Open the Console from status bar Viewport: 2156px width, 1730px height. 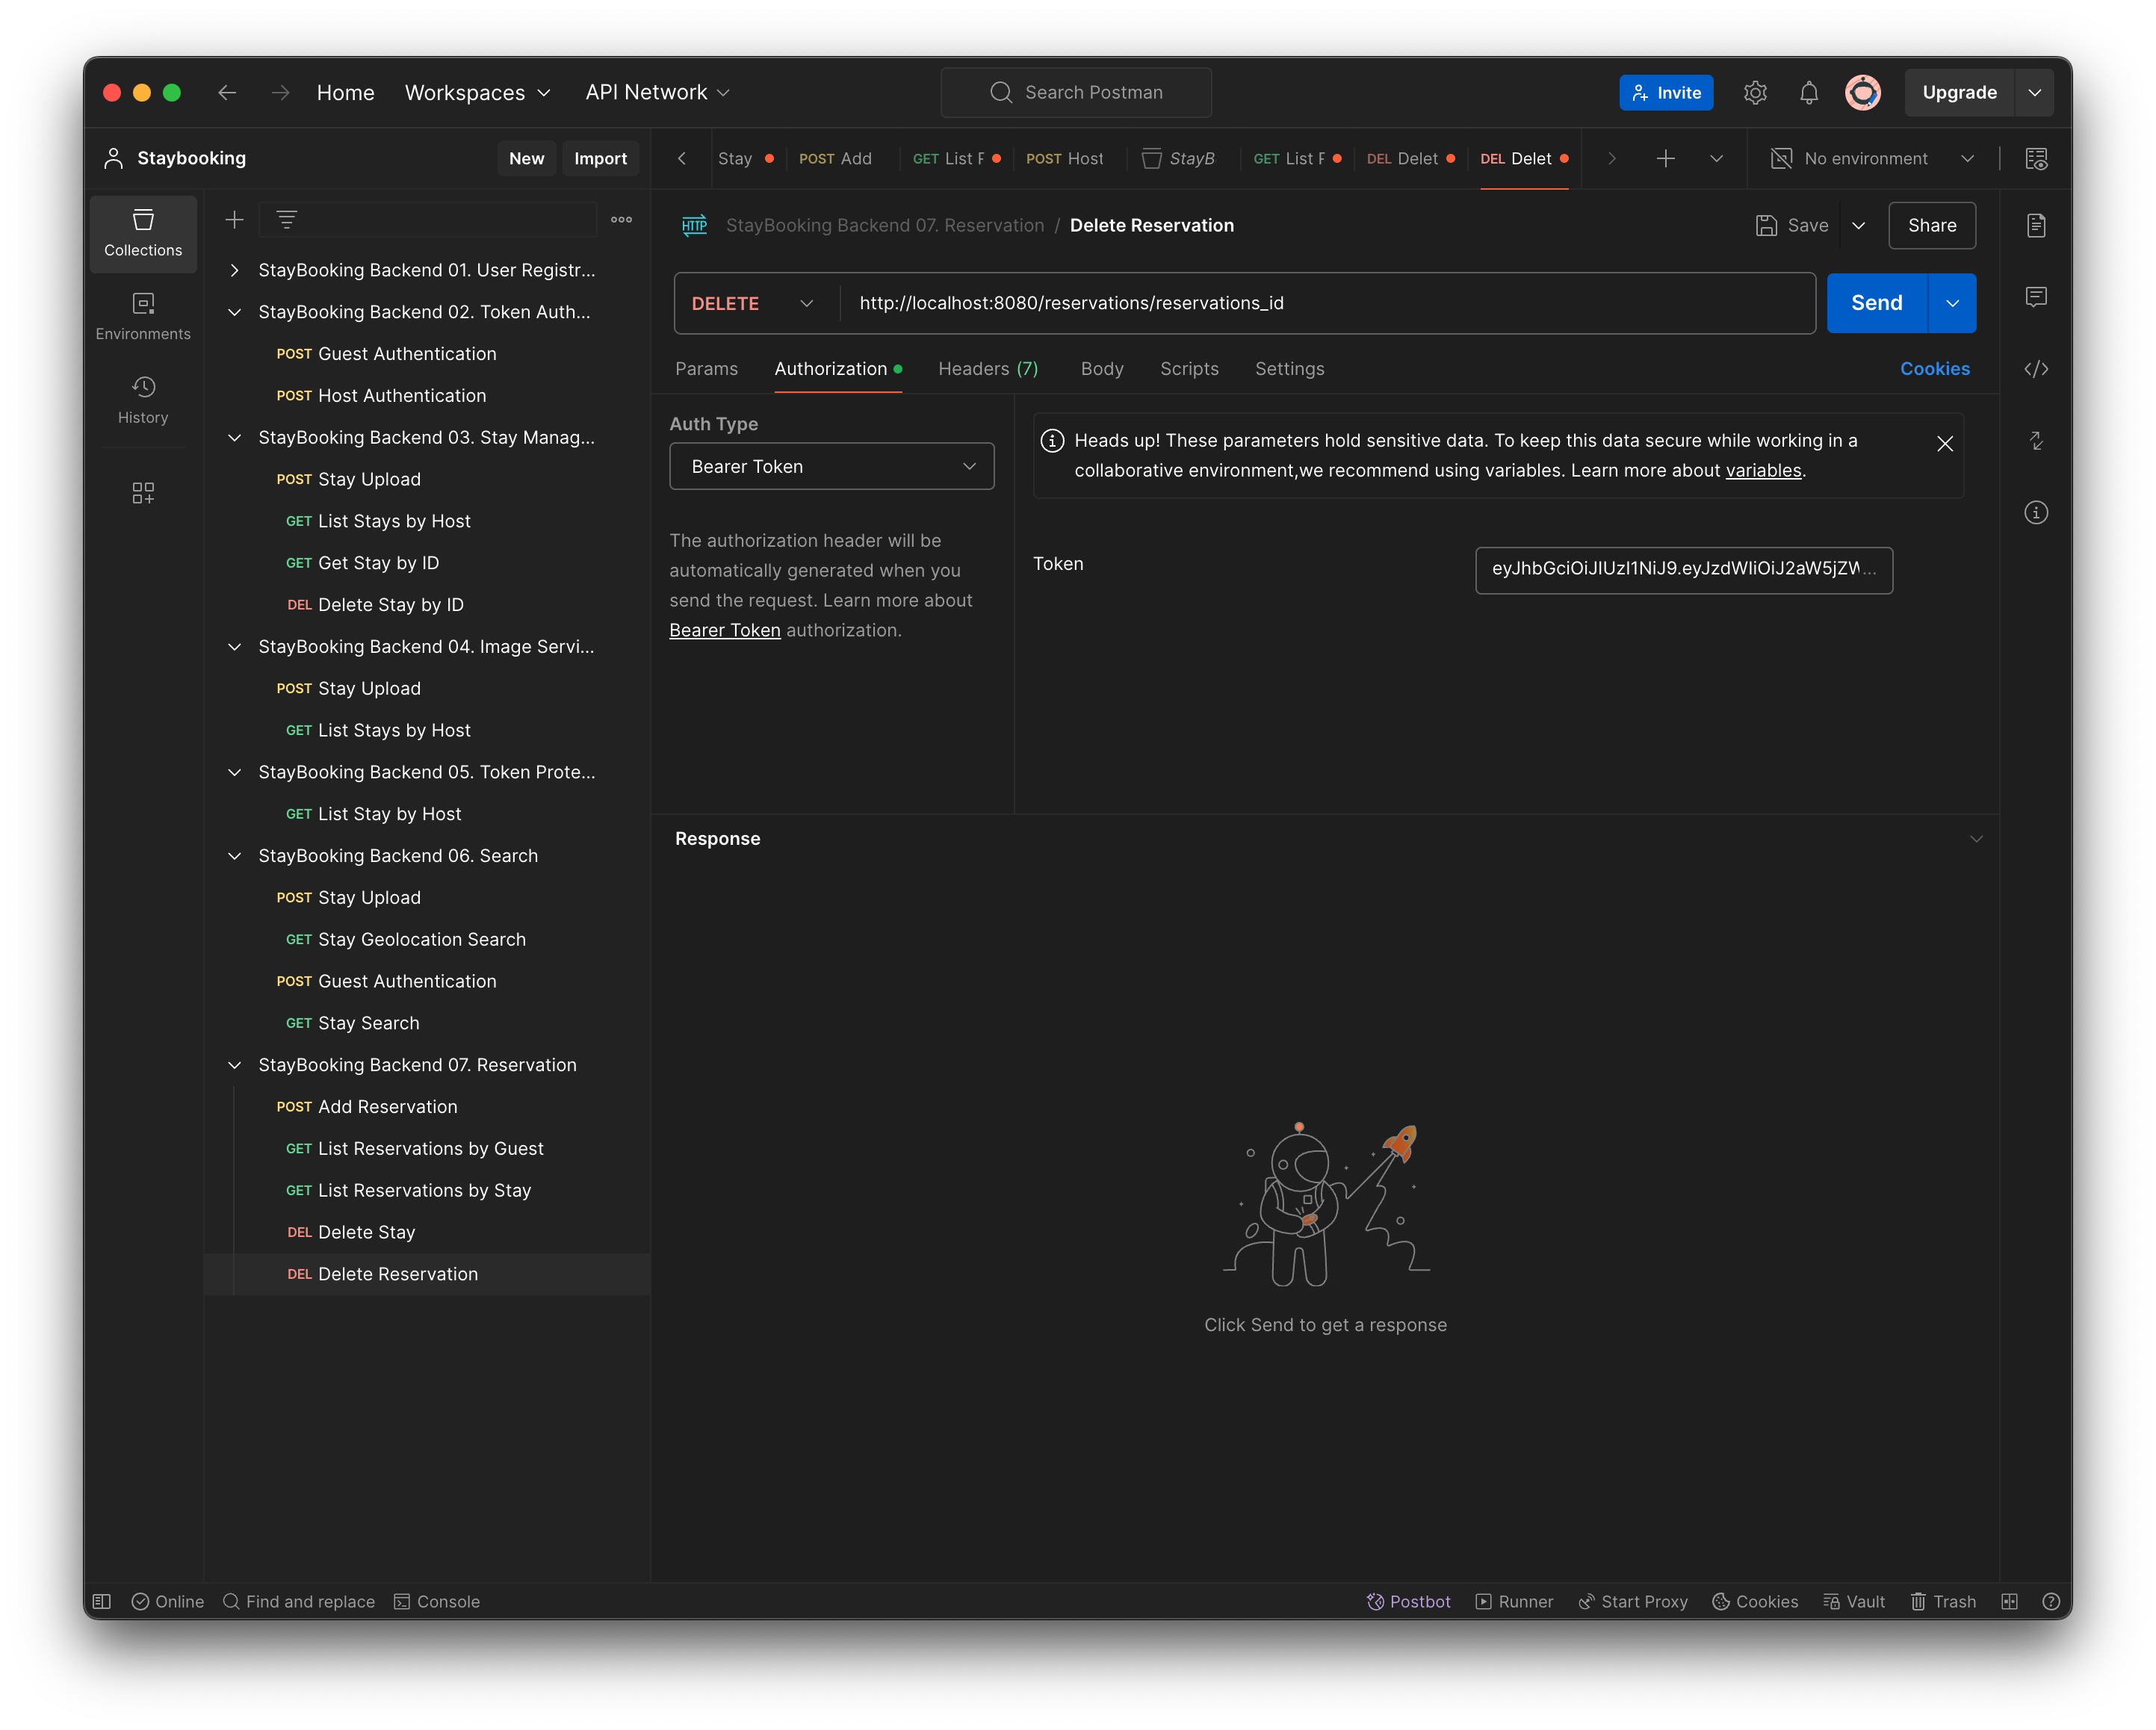coord(437,1601)
